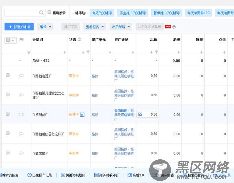
Task: Open 历史操作记录 from the bottom toolbar
Action: 39,175
